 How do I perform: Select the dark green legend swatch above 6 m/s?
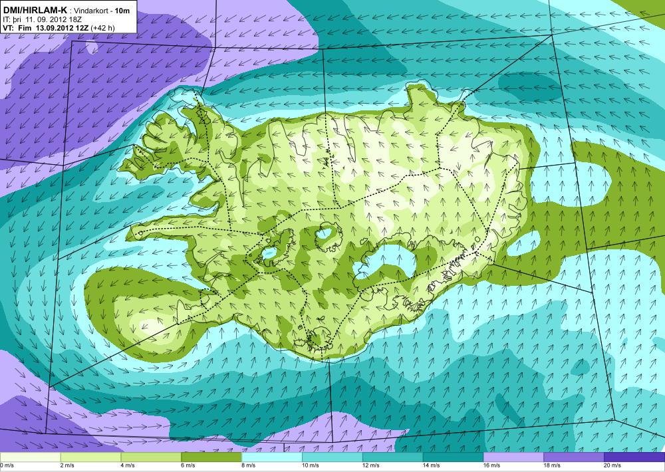pos(211,457)
